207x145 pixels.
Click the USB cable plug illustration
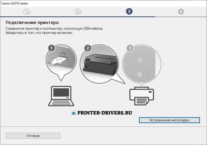[57, 61]
